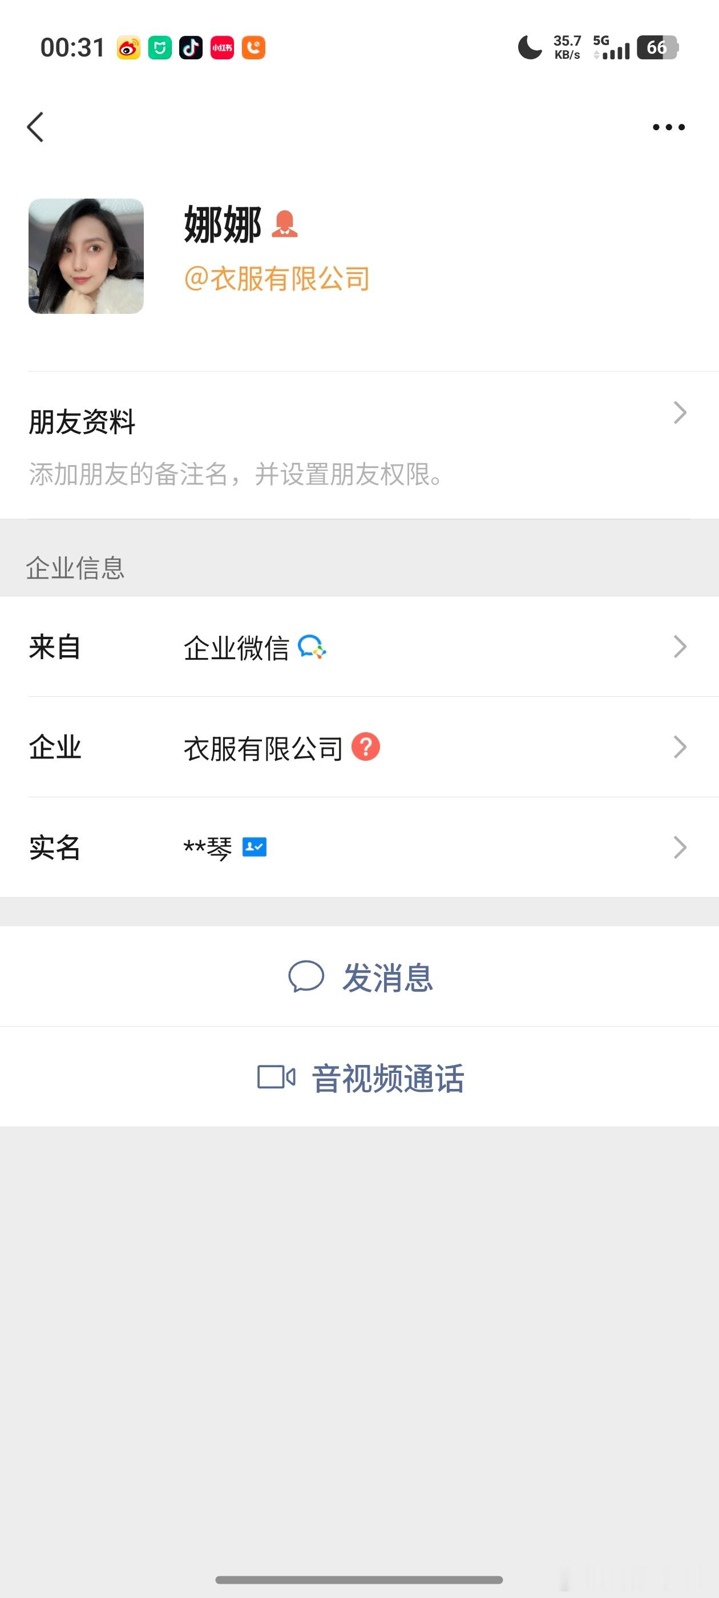The image size is (719, 1598).
Task: Open the three-dot more options menu
Action: tap(669, 127)
